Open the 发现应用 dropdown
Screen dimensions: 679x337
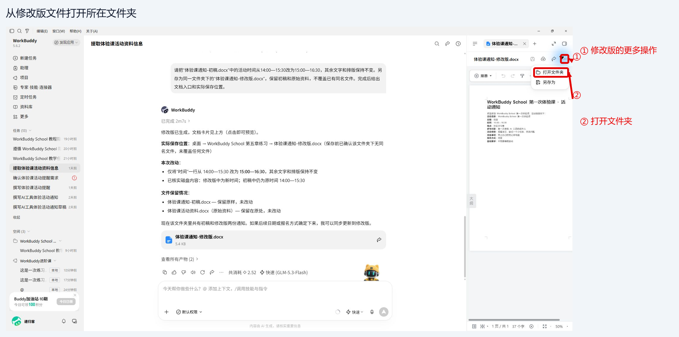click(66, 42)
